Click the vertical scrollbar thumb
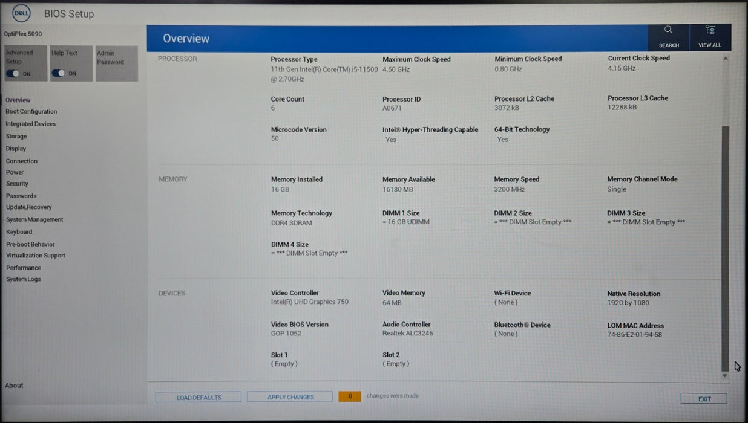The image size is (748, 423). (x=726, y=248)
